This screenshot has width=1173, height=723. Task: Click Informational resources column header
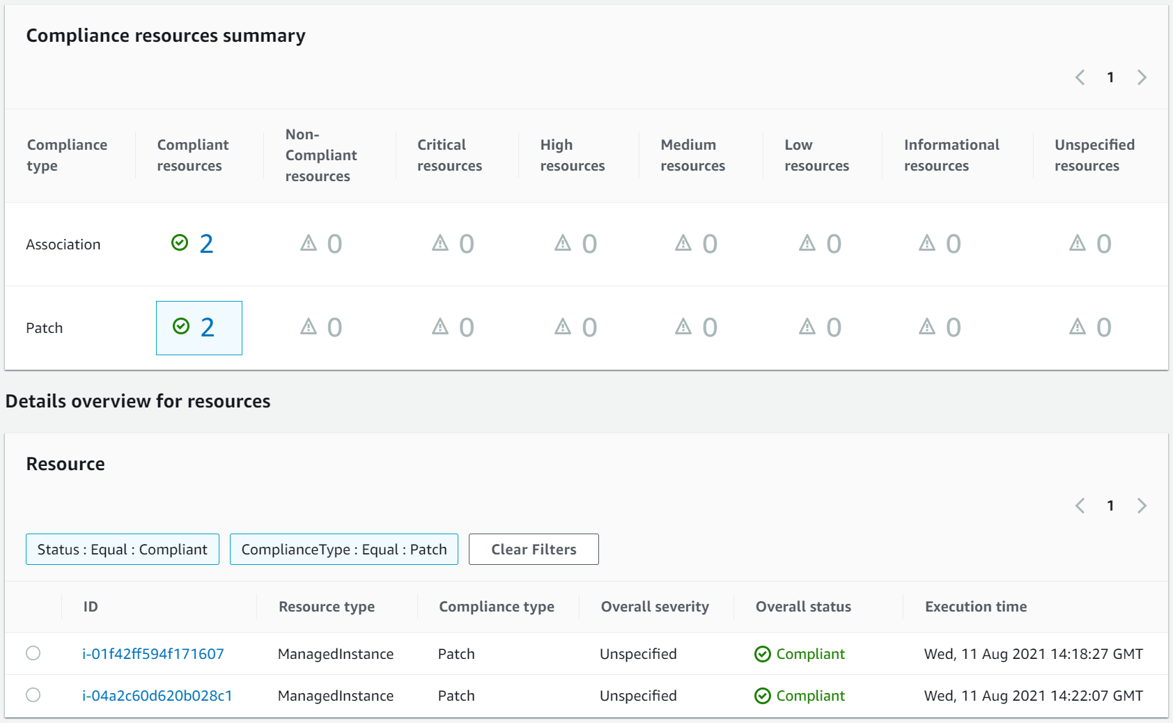951,155
